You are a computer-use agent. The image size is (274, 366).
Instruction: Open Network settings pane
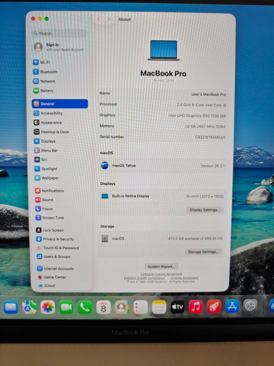44,81
